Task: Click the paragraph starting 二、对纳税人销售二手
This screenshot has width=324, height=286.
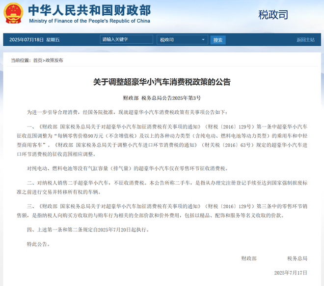Action: tap(162, 188)
